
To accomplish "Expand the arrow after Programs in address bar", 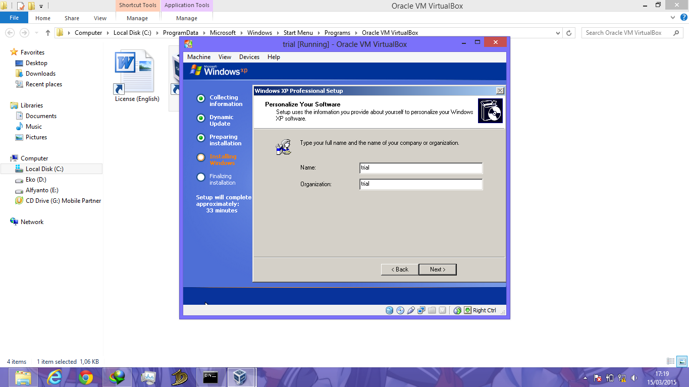I will click(356, 33).
